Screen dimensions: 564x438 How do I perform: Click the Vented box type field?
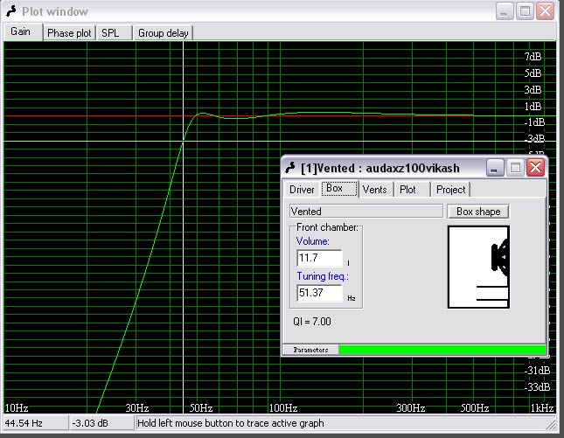(366, 211)
